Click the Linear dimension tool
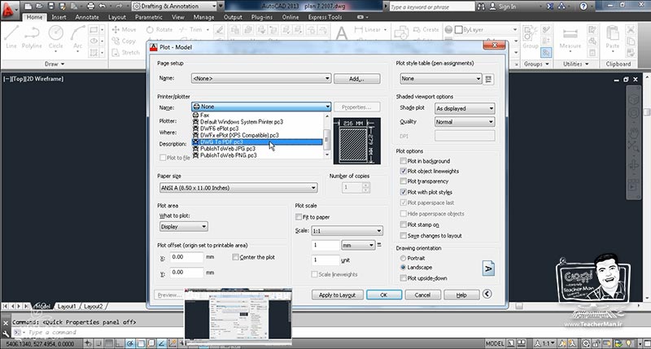The width and height of the screenshot is (651, 349). tap(370, 29)
